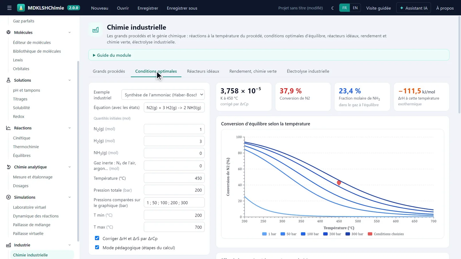Click the Équation input field
Screen dimensions: 461x259
174,108
